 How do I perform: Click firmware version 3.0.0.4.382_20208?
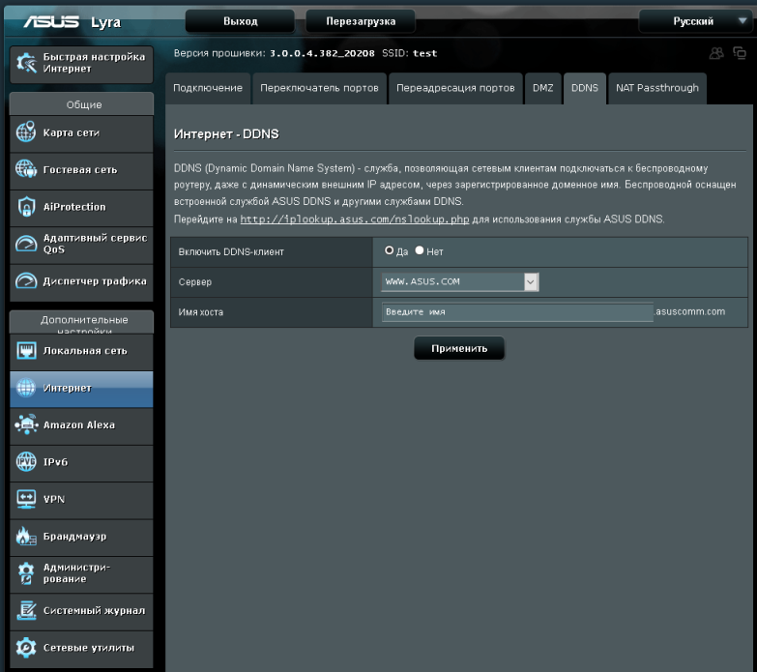pos(322,53)
